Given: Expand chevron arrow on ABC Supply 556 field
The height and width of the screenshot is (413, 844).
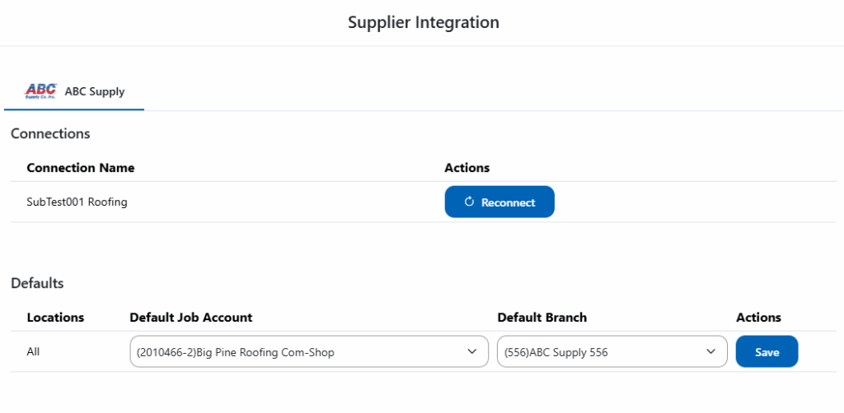Looking at the screenshot, I should pos(711,352).
